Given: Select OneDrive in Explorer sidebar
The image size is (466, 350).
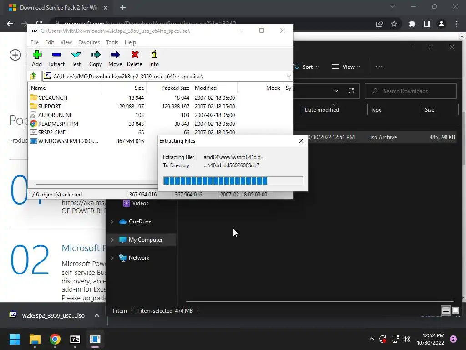Looking at the screenshot, I should coord(140,221).
